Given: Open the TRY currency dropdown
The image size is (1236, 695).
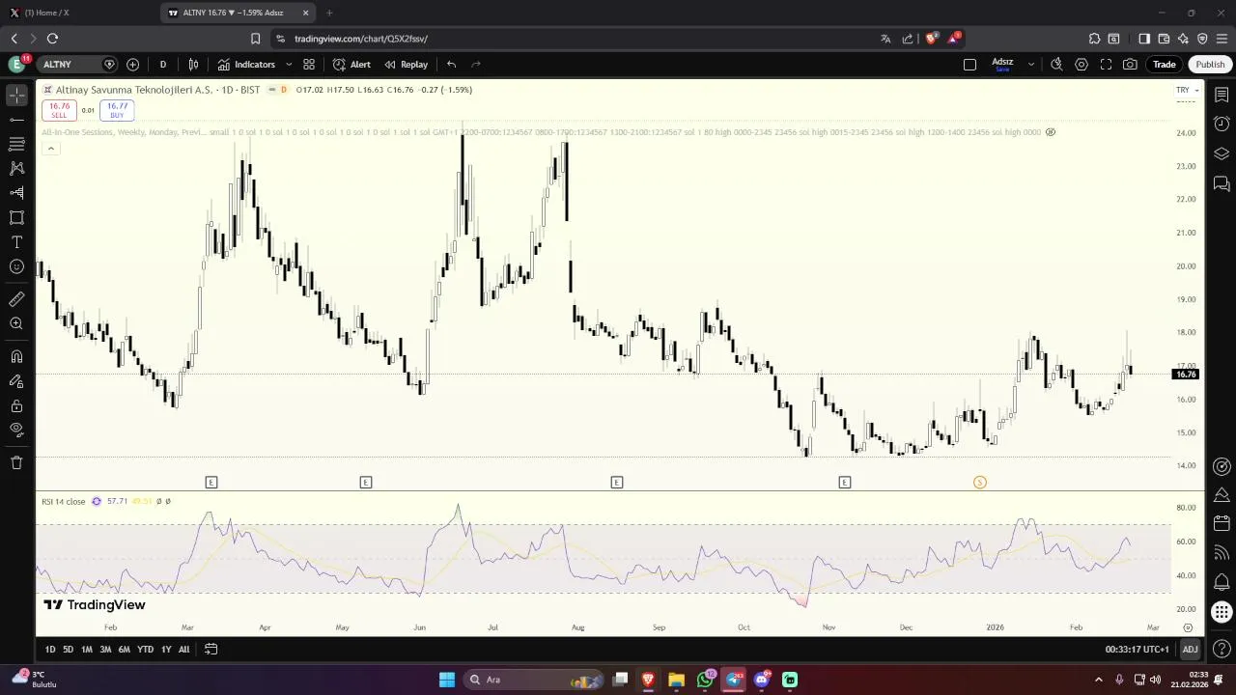Looking at the screenshot, I should (1187, 90).
